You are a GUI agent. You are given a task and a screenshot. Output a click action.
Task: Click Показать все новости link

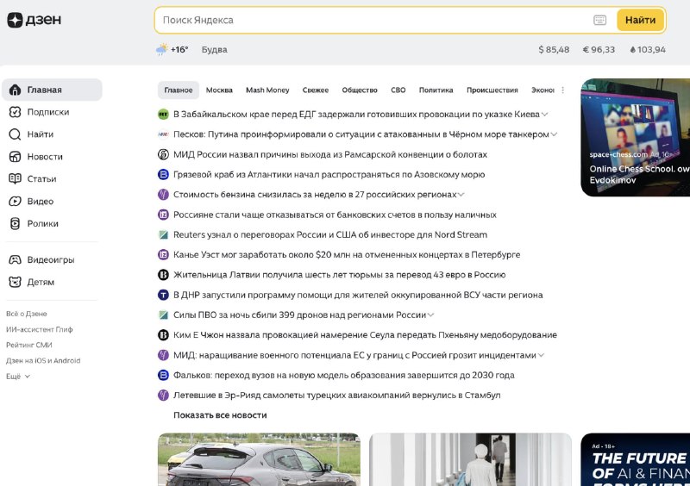pyautogui.click(x=220, y=415)
